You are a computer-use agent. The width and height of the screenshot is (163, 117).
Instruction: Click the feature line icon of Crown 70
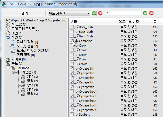[x=77, y=45]
